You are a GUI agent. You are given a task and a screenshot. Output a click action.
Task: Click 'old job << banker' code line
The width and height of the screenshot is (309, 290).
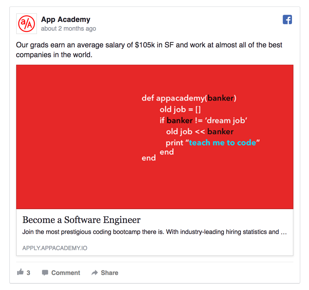click(x=200, y=132)
